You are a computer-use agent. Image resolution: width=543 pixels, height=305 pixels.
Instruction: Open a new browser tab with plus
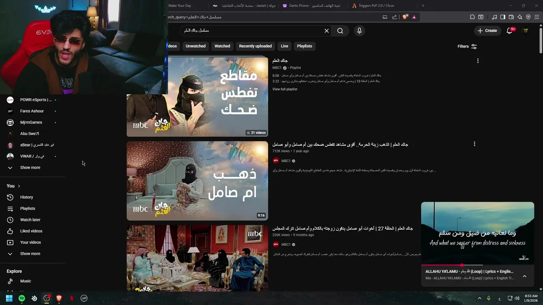point(423,6)
